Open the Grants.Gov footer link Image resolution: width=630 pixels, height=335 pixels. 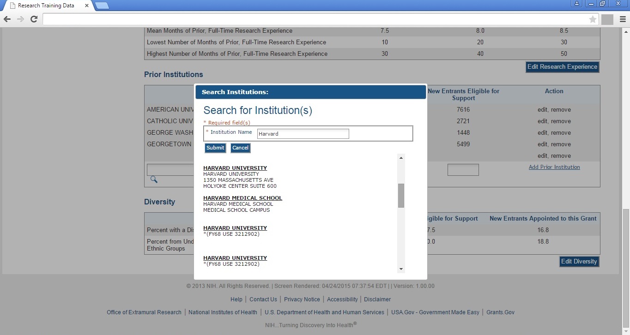click(x=500, y=312)
